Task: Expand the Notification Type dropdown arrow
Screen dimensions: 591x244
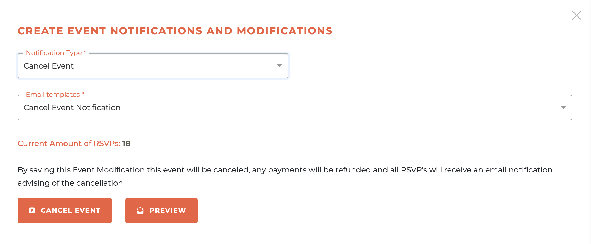Action: click(279, 66)
